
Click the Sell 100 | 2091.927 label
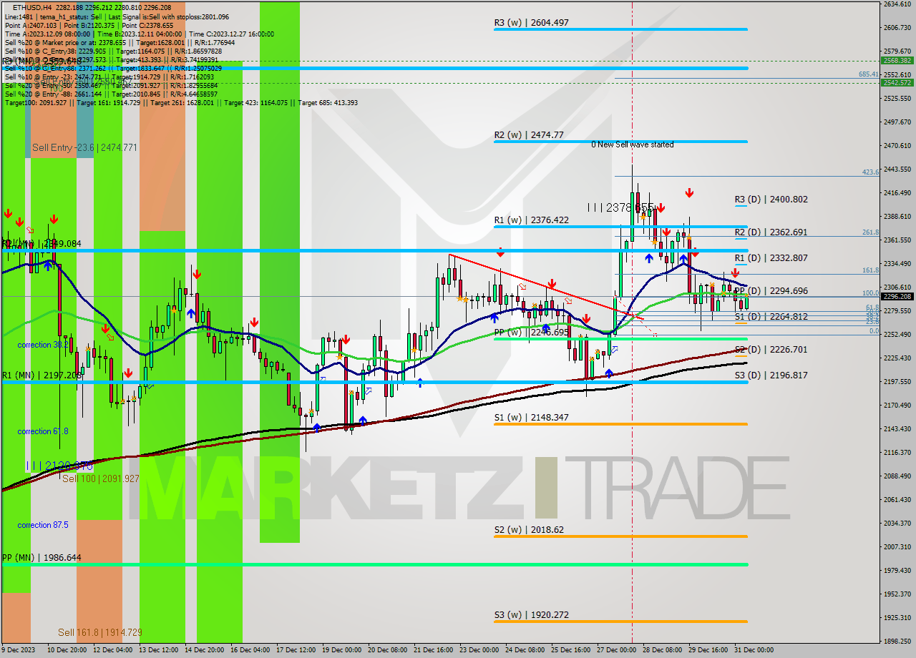coord(100,479)
